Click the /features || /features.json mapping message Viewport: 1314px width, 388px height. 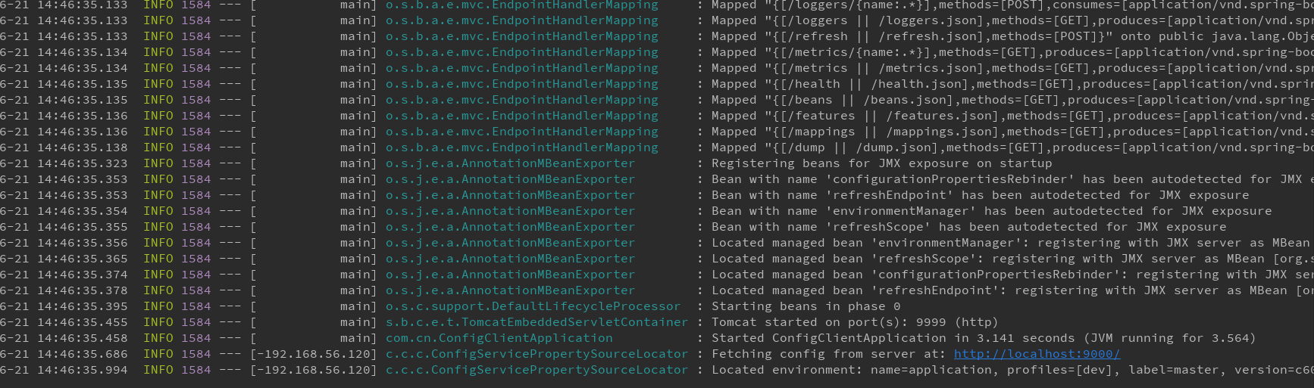point(1012,116)
